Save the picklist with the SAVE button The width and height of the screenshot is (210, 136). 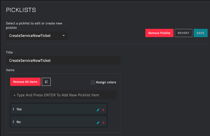click(x=201, y=33)
